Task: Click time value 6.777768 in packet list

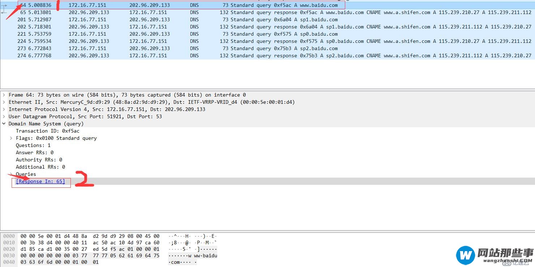Action: (40, 55)
